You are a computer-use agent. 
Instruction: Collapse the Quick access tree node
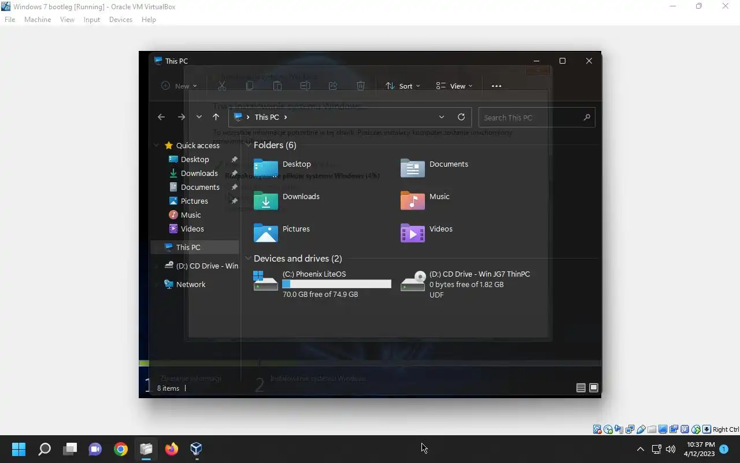(x=156, y=145)
